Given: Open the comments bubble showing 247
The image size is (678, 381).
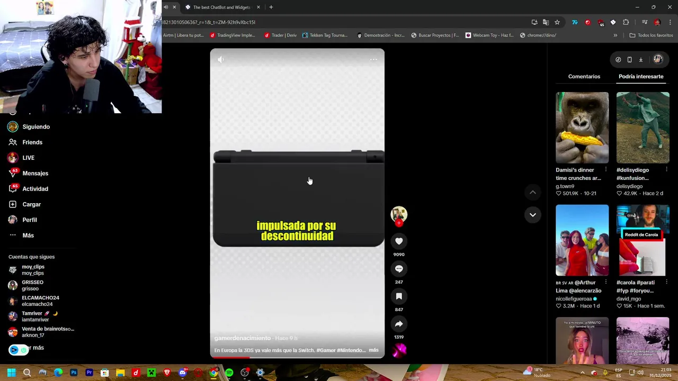Looking at the screenshot, I should point(399,269).
